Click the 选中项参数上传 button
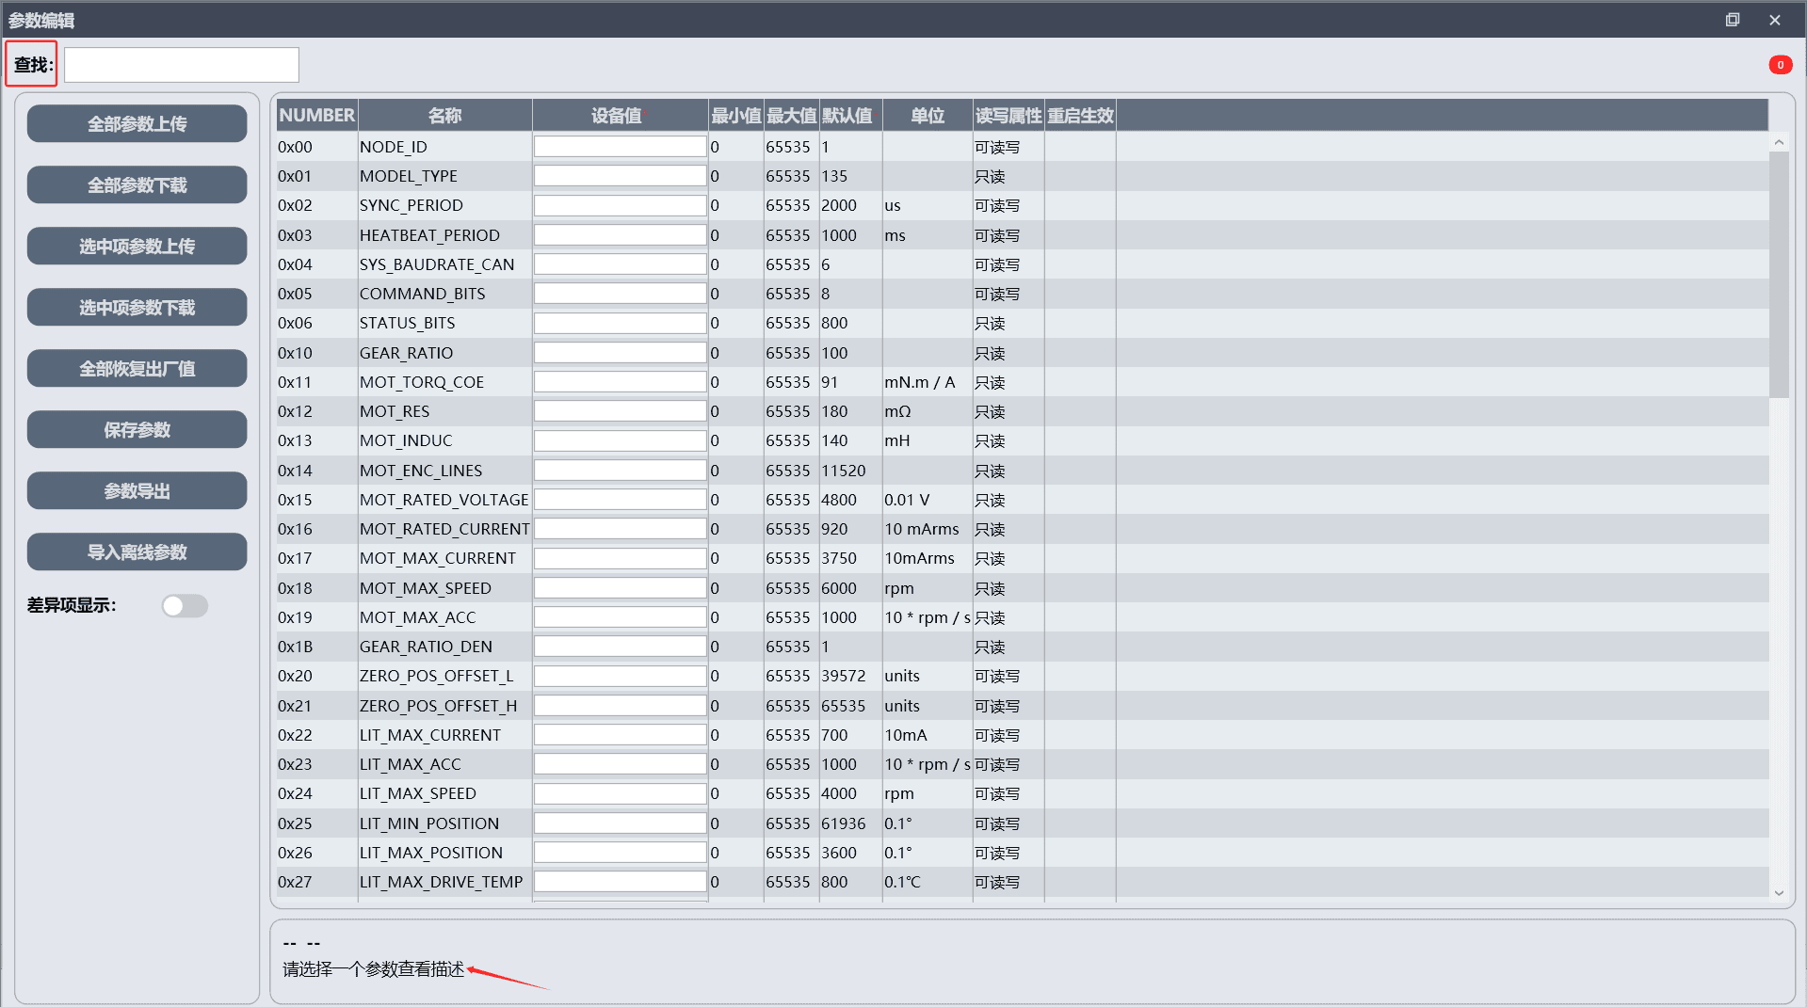The image size is (1807, 1007). click(137, 247)
